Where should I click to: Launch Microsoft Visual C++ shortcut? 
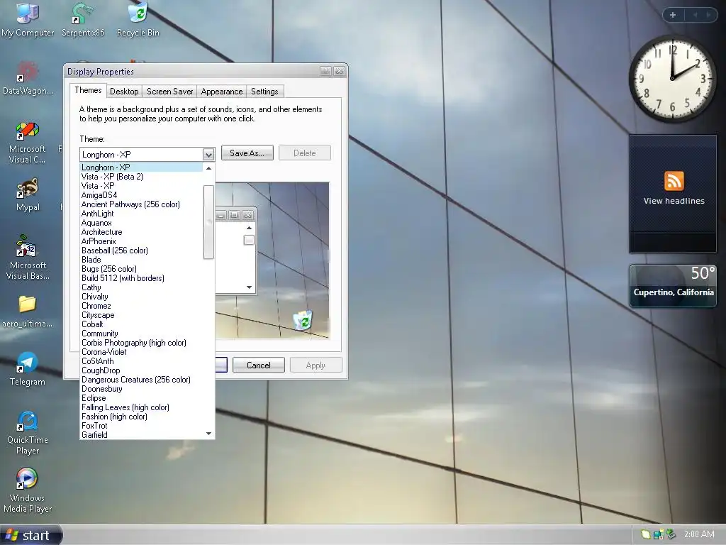point(28,143)
